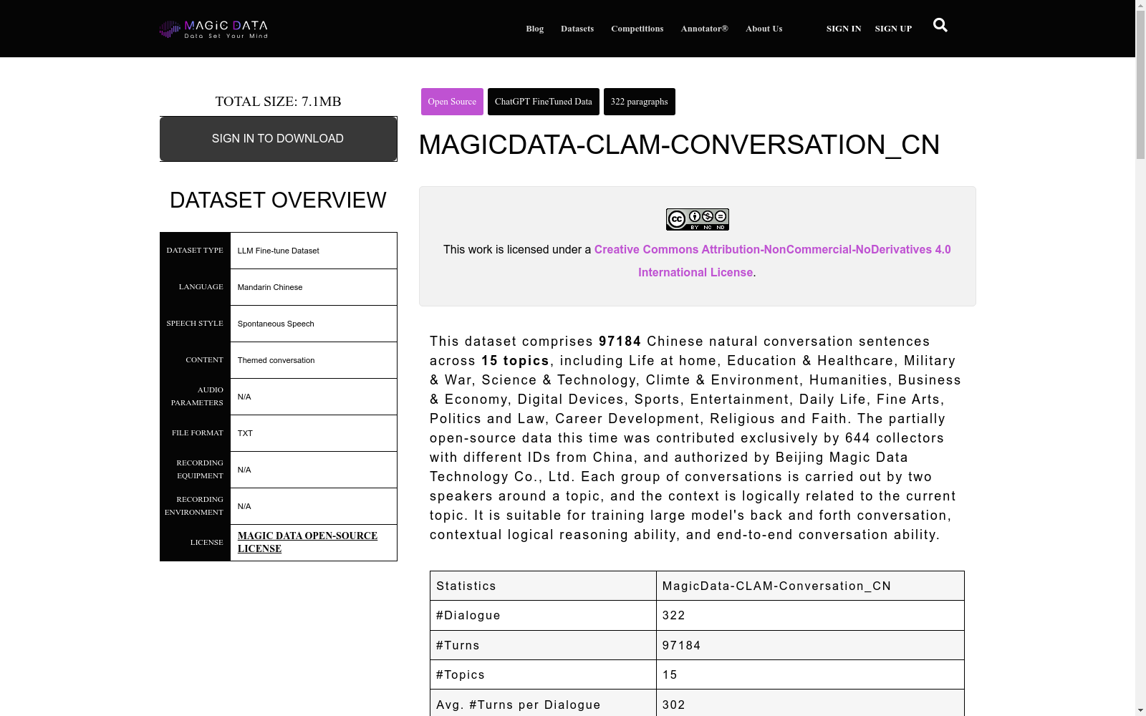1146x716 pixels.
Task: Click SIGN IN in header
Action: coord(844,29)
